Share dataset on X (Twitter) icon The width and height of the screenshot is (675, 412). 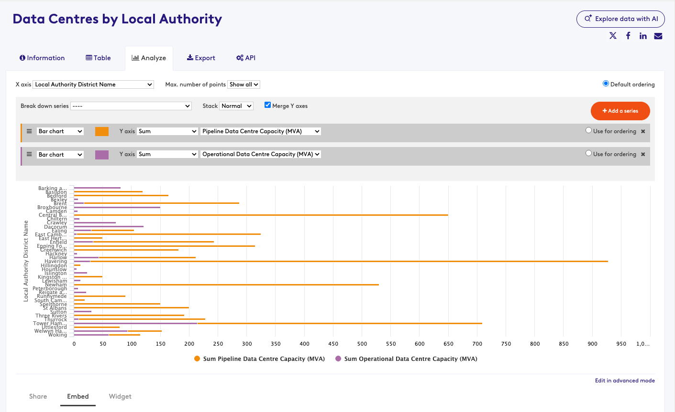click(613, 36)
